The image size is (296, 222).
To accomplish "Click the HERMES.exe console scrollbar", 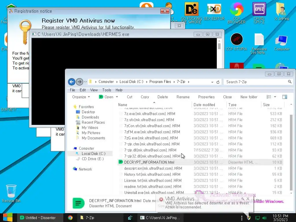I will (x=219, y=46).
